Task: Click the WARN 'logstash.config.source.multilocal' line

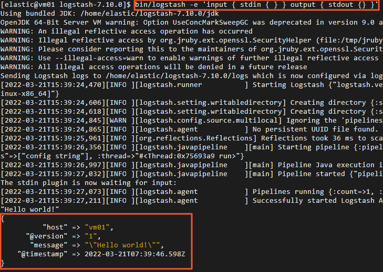Action: [191, 121]
